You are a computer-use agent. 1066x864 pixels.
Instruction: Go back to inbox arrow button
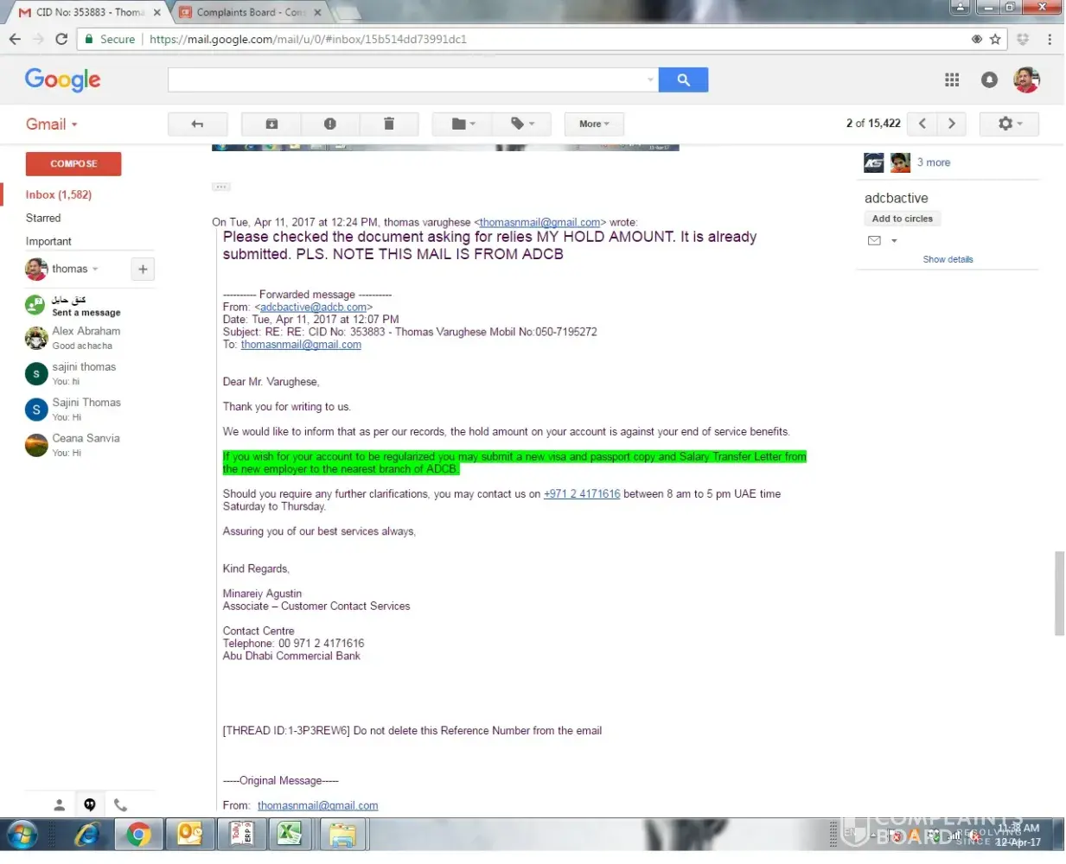tap(197, 124)
